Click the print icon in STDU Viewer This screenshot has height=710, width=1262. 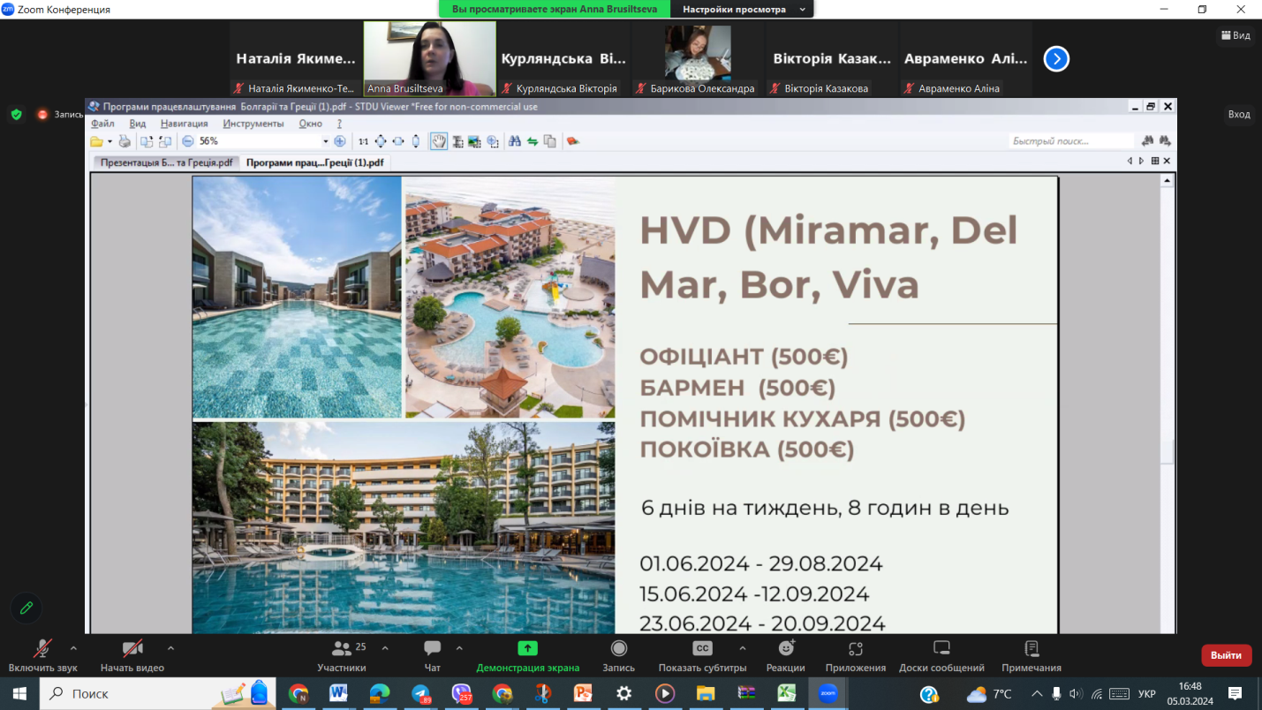(125, 141)
